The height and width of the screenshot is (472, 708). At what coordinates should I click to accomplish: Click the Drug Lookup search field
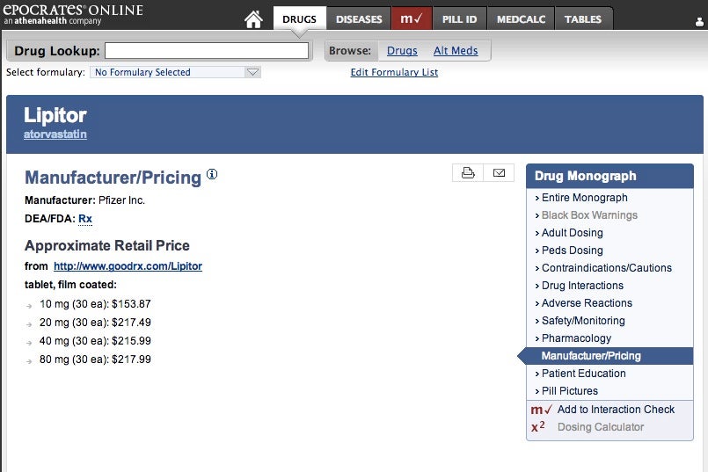207,50
